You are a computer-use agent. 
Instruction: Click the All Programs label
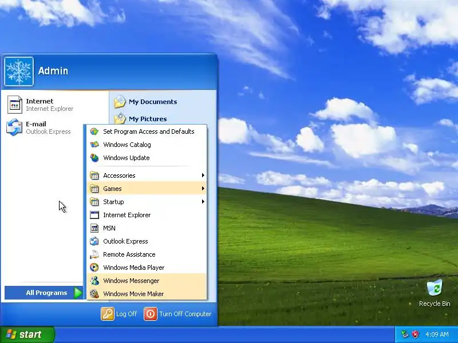tap(46, 293)
